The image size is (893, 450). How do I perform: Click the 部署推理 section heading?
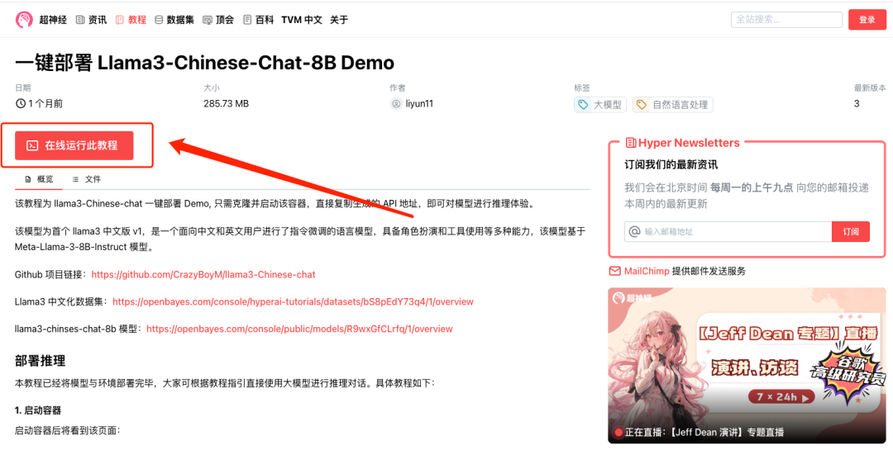pyautogui.click(x=41, y=361)
